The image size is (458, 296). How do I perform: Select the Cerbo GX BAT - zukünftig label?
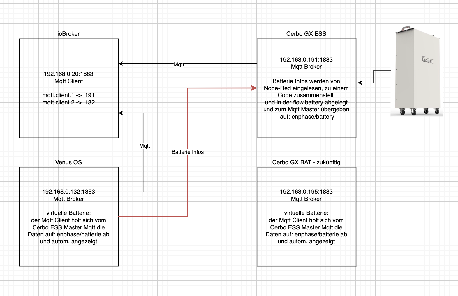pos(306,162)
